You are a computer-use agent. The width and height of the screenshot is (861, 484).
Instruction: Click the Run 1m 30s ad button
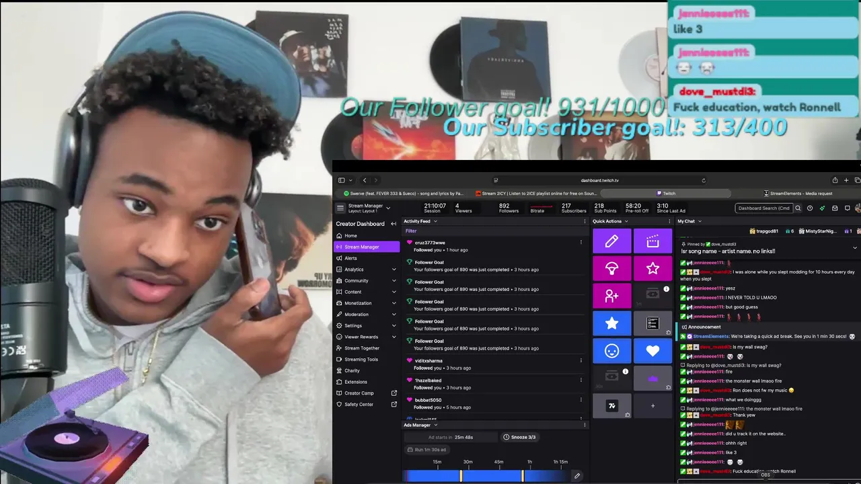[427, 450]
